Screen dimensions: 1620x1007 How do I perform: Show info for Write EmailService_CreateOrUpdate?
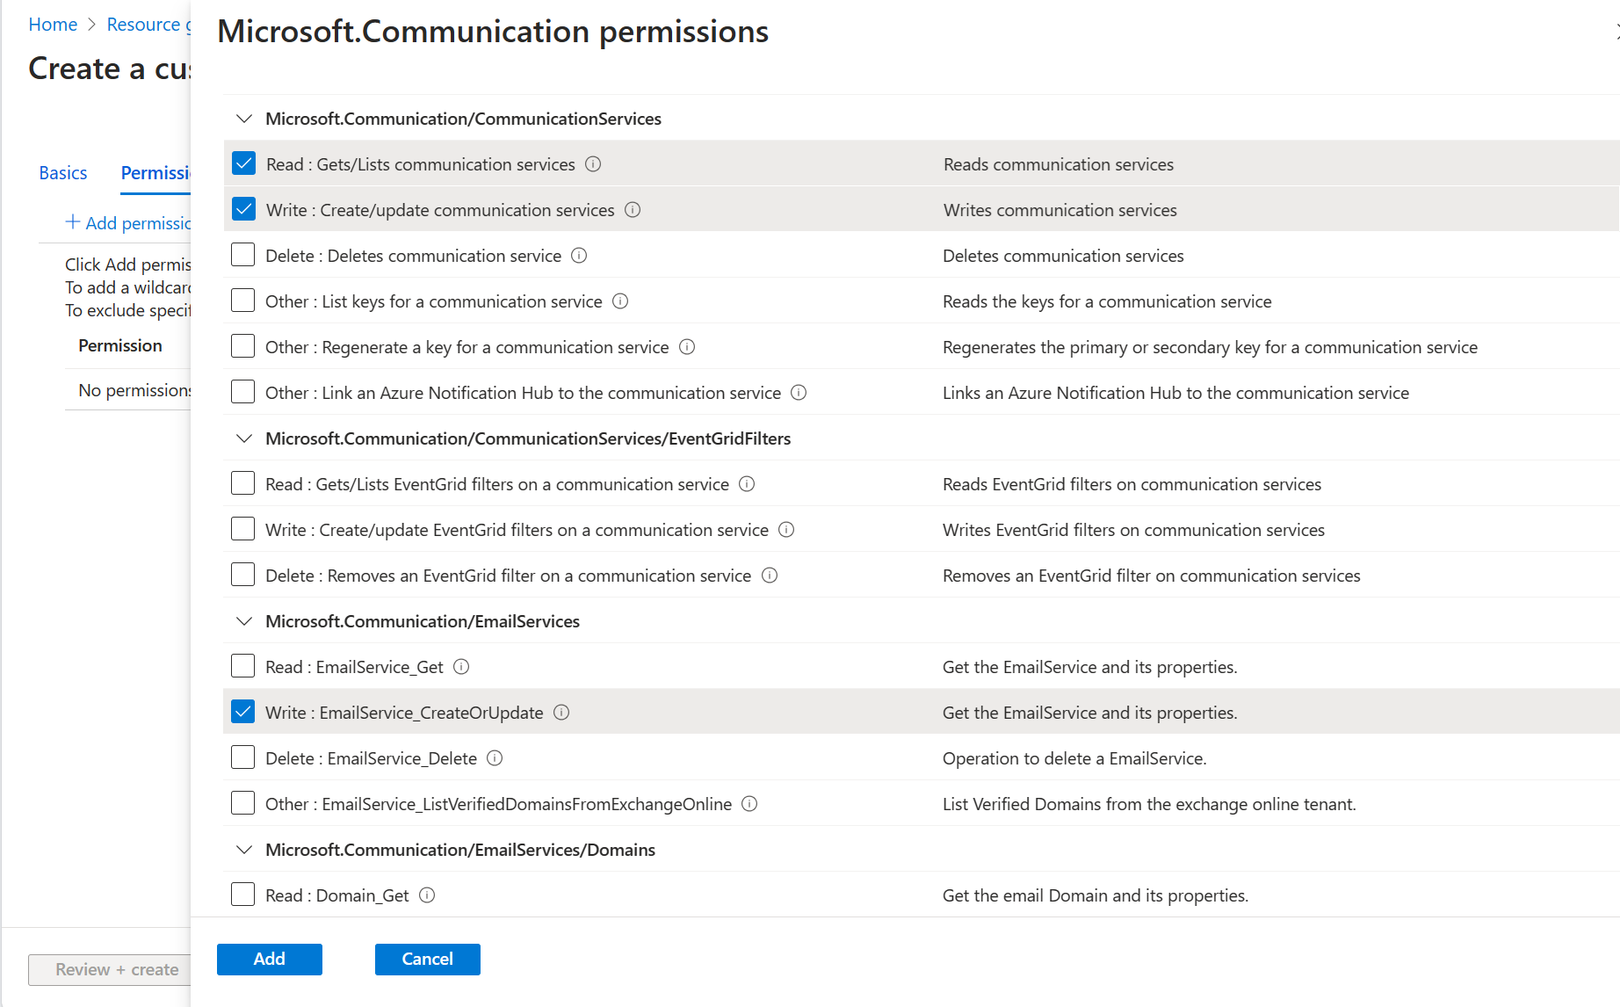point(561,713)
